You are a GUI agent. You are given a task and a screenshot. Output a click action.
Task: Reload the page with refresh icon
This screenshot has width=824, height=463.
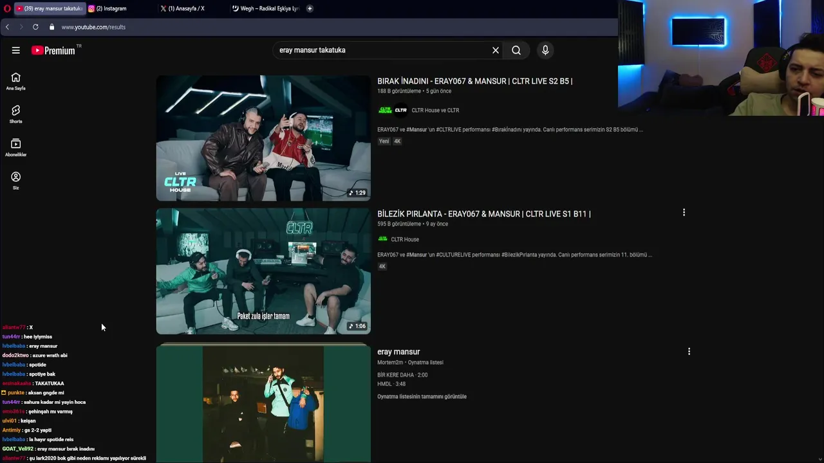(35, 27)
